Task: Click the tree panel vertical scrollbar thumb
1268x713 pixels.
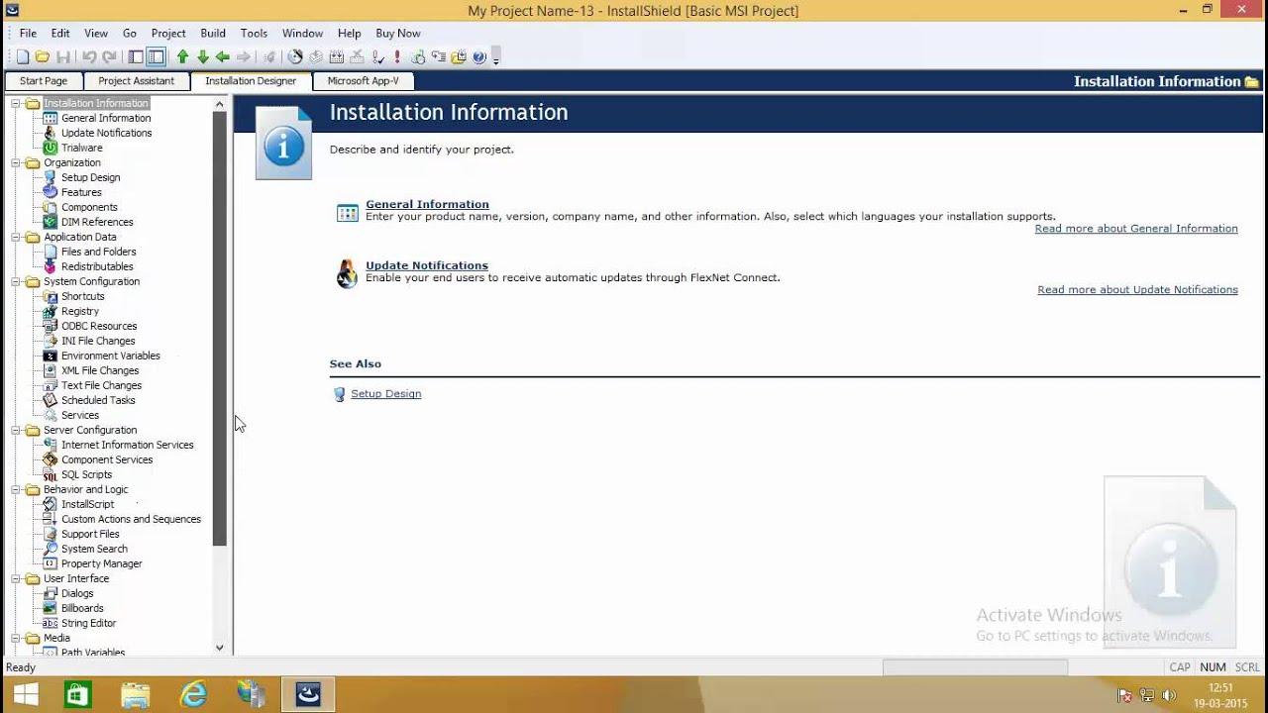Action: point(220,329)
